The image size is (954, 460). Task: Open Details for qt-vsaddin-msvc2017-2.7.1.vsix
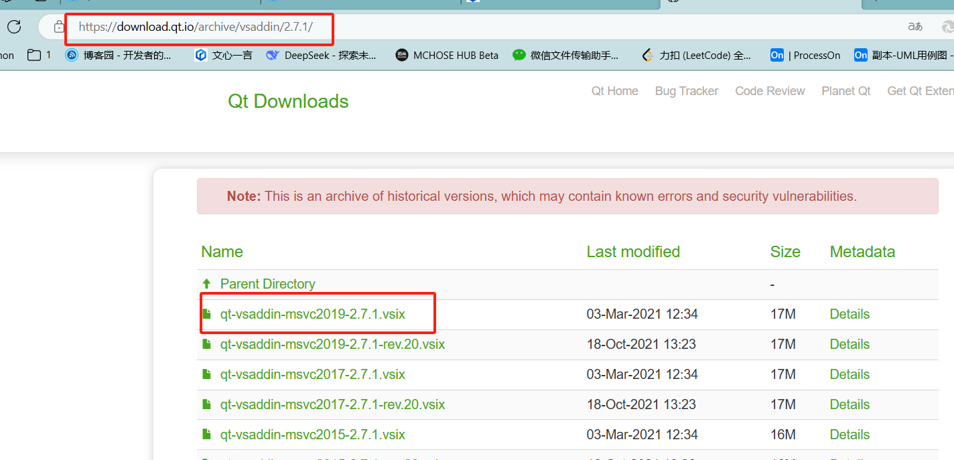point(849,374)
